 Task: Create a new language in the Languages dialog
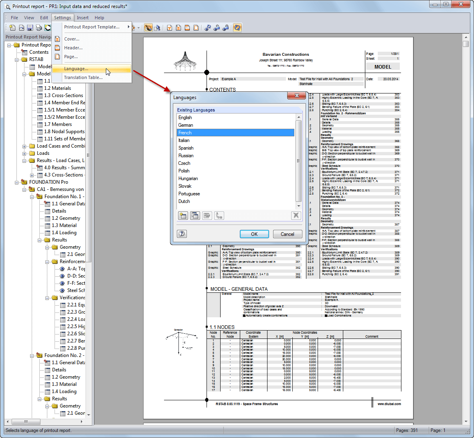coord(183,215)
